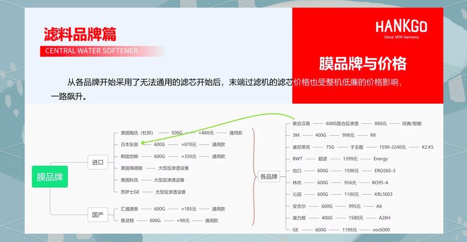
Task: Click the 日本东丽 entry
Action: [129, 145]
